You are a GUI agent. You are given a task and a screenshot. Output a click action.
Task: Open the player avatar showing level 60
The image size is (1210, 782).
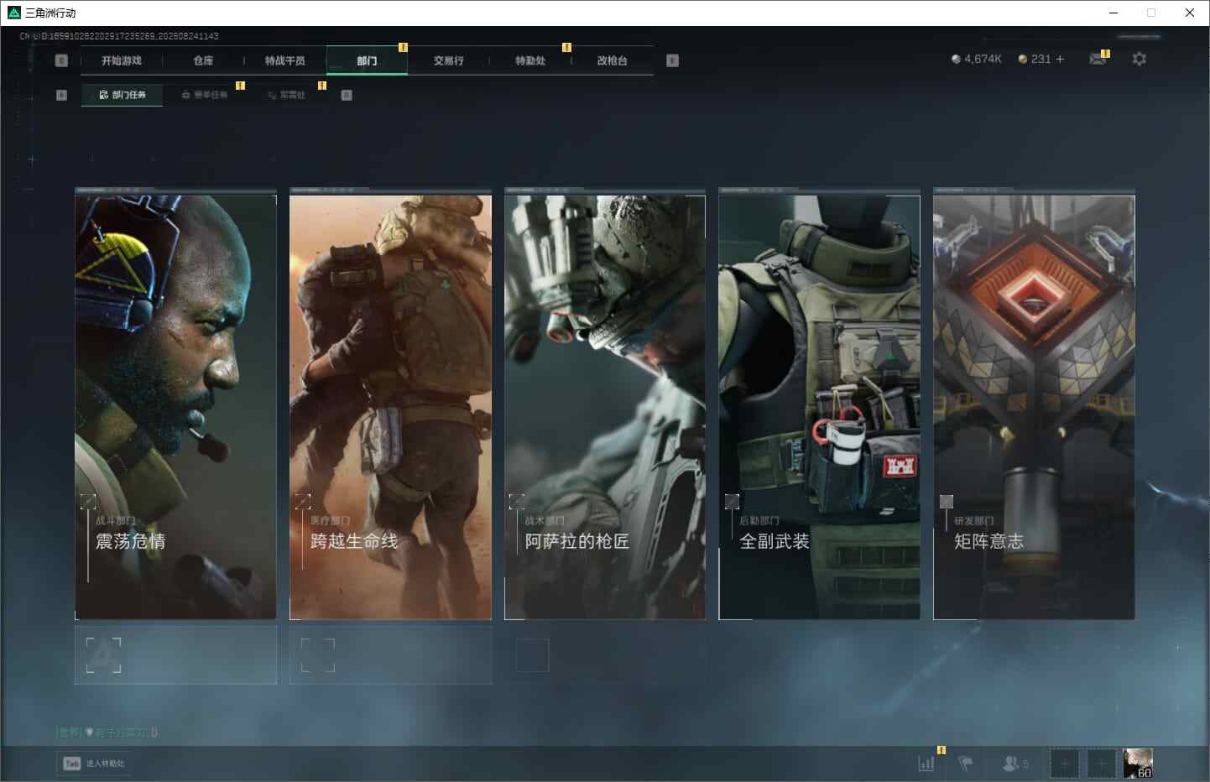click(x=1138, y=764)
